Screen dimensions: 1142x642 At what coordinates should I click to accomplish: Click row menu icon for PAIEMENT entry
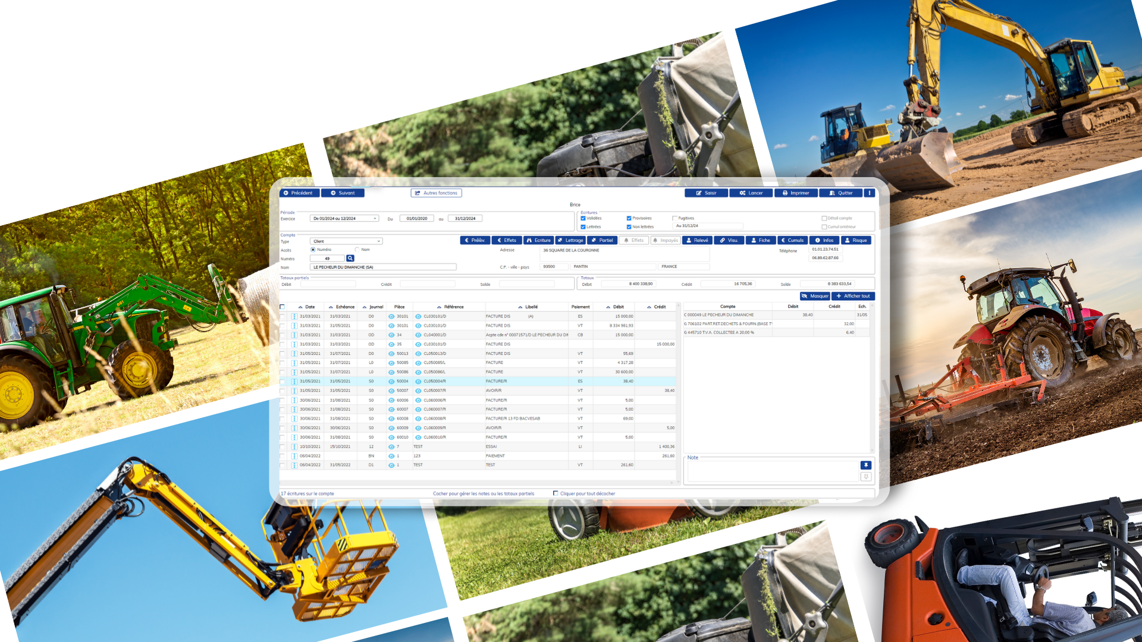294,456
